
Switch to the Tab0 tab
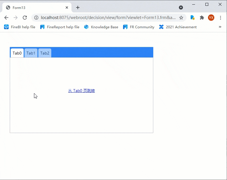pos(17,53)
